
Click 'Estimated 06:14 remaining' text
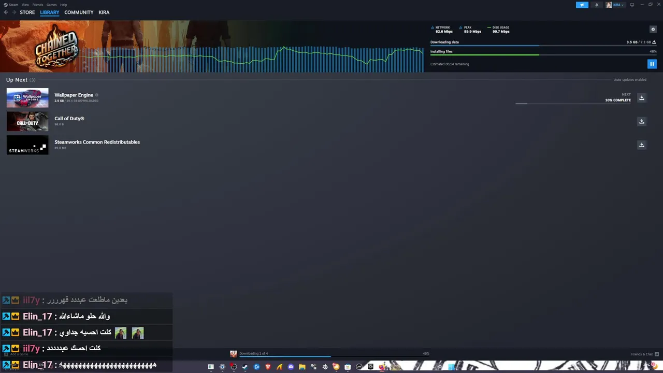[x=450, y=64]
